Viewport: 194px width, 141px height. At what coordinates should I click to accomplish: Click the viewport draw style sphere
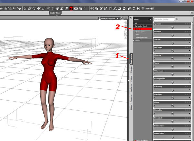pyautogui.click(x=121, y=18)
